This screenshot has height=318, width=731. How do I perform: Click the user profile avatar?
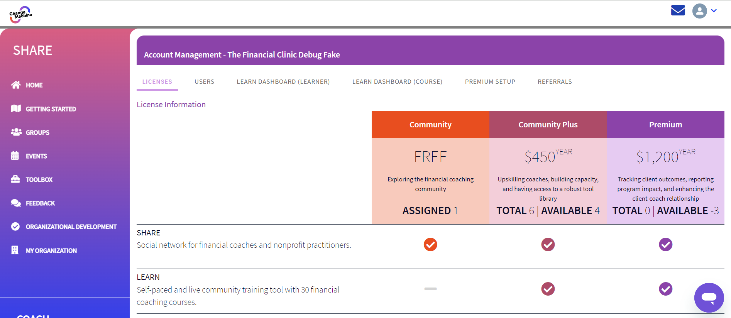(699, 11)
